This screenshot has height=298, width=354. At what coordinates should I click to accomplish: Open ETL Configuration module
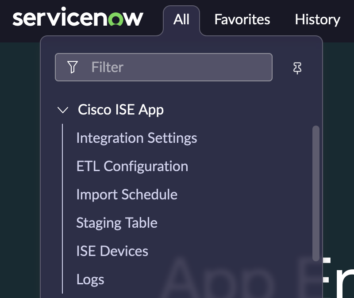click(x=132, y=167)
